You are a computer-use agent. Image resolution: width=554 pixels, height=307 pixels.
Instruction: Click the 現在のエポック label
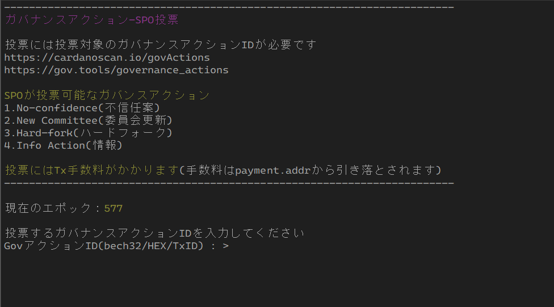48,208
